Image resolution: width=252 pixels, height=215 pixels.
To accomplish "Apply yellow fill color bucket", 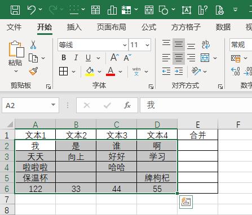I will coord(90,71).
